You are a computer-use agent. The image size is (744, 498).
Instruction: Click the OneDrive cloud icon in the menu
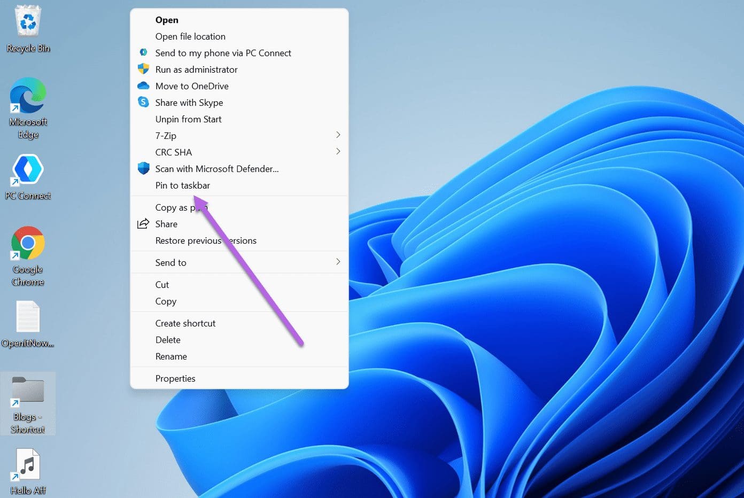click(143, 85)
